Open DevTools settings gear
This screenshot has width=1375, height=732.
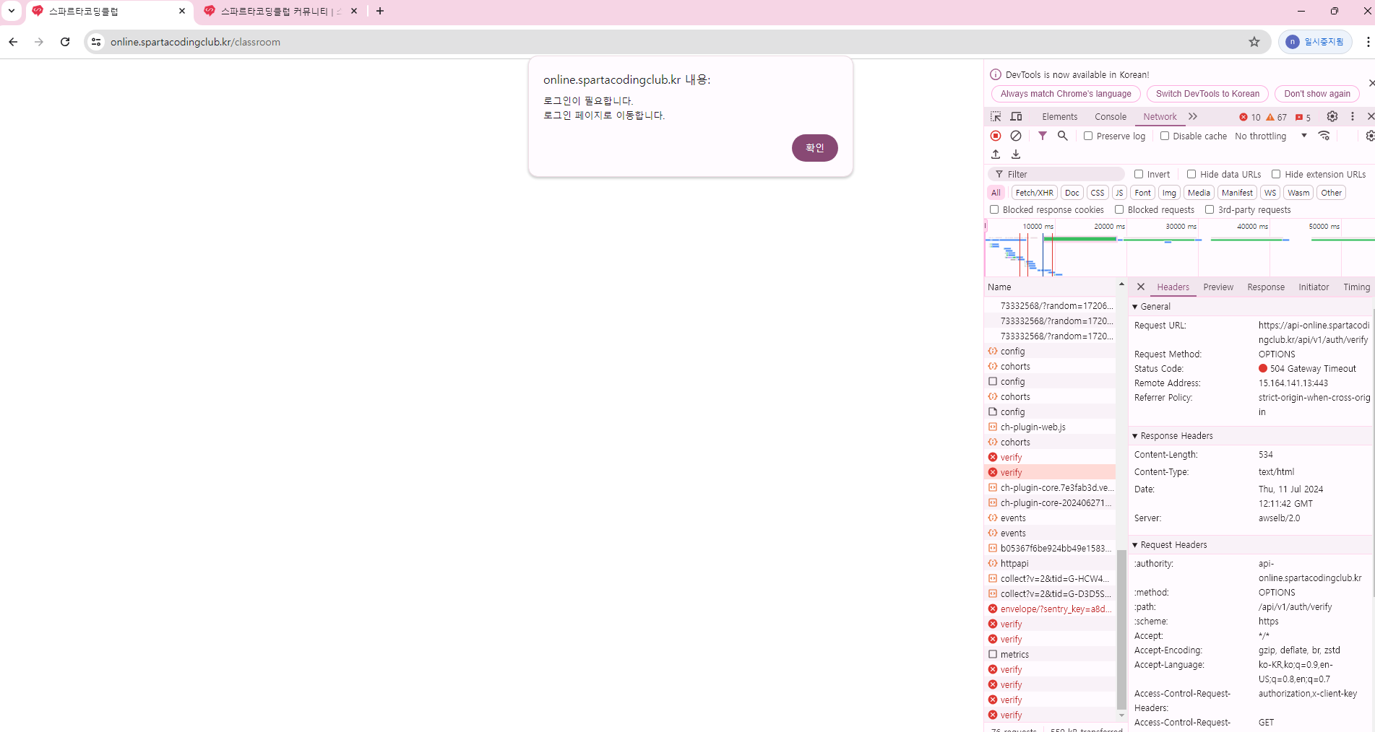click(1332, 116)
